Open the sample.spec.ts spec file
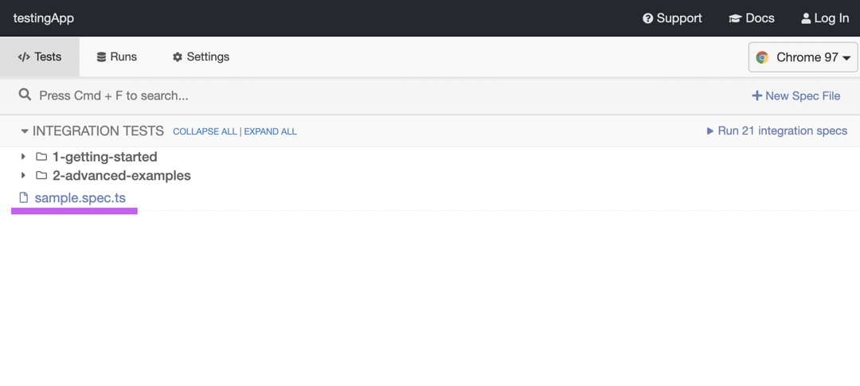Viewport: 860px width, 386px height. [80, 198]
